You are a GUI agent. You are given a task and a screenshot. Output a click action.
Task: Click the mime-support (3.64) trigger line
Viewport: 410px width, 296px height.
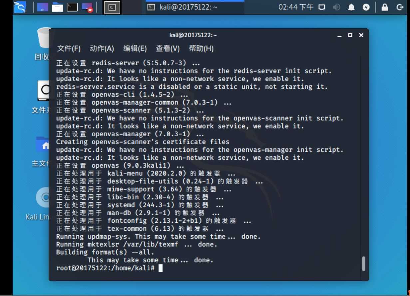click(x=144, y=189)
